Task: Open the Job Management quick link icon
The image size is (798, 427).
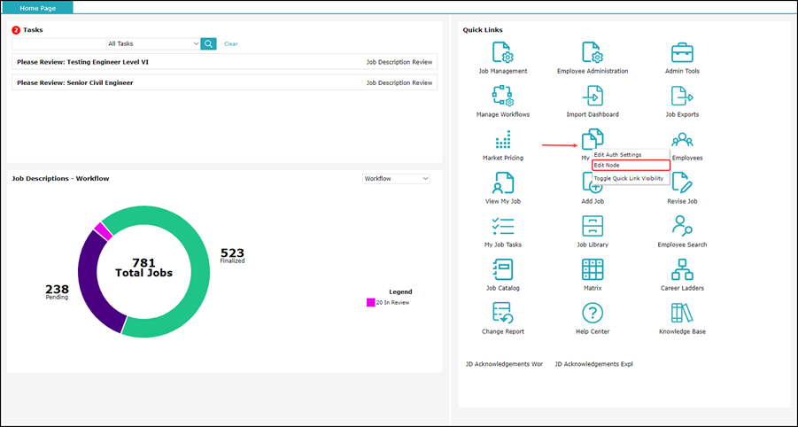Action: click(502, 51)
